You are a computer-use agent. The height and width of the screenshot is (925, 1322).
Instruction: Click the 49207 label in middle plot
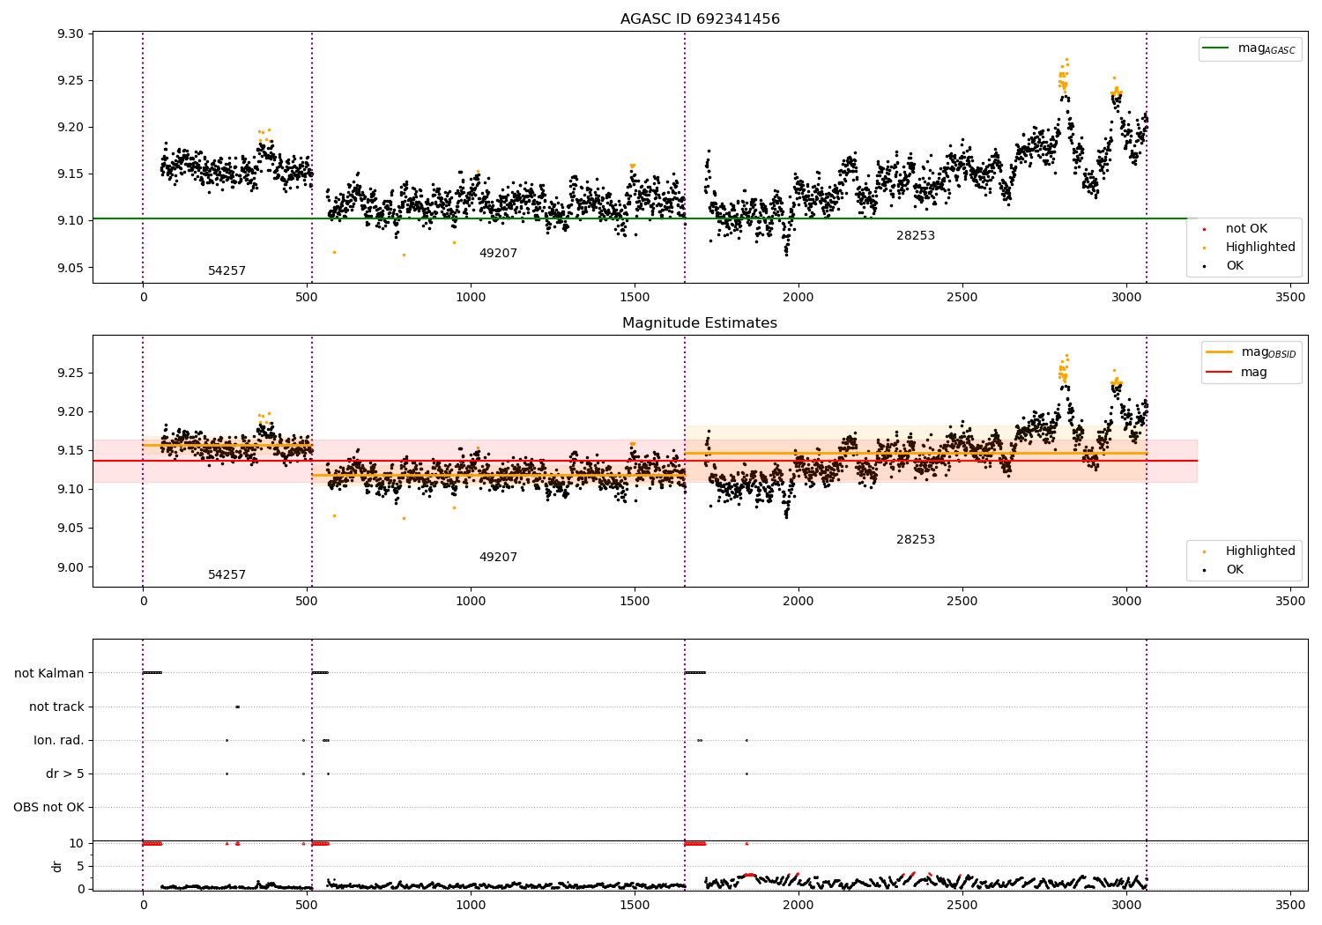pos(498,558)
